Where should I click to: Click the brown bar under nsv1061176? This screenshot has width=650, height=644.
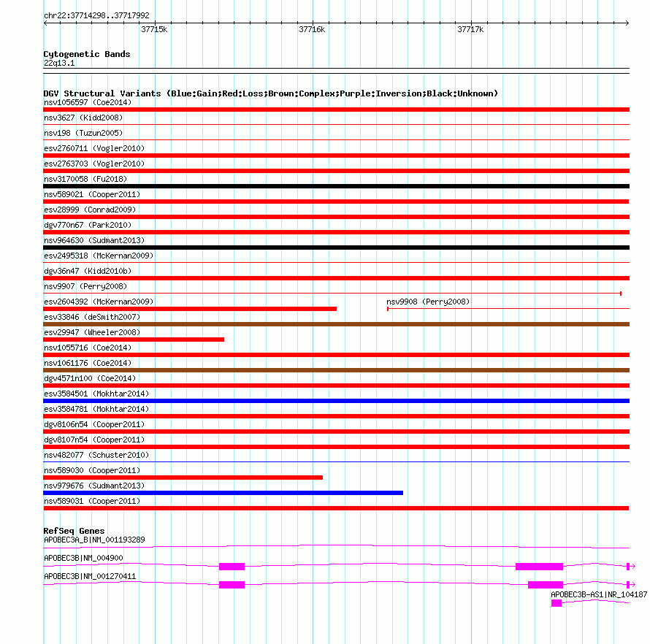point(336,370)
